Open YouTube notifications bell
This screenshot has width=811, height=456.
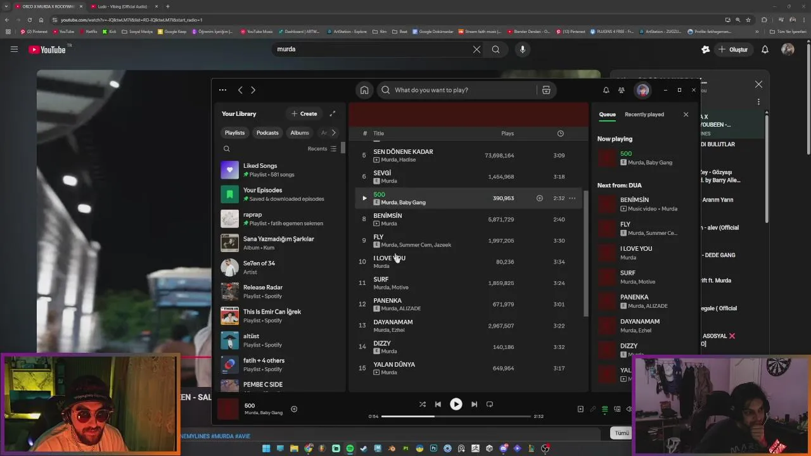coord(765,49)
